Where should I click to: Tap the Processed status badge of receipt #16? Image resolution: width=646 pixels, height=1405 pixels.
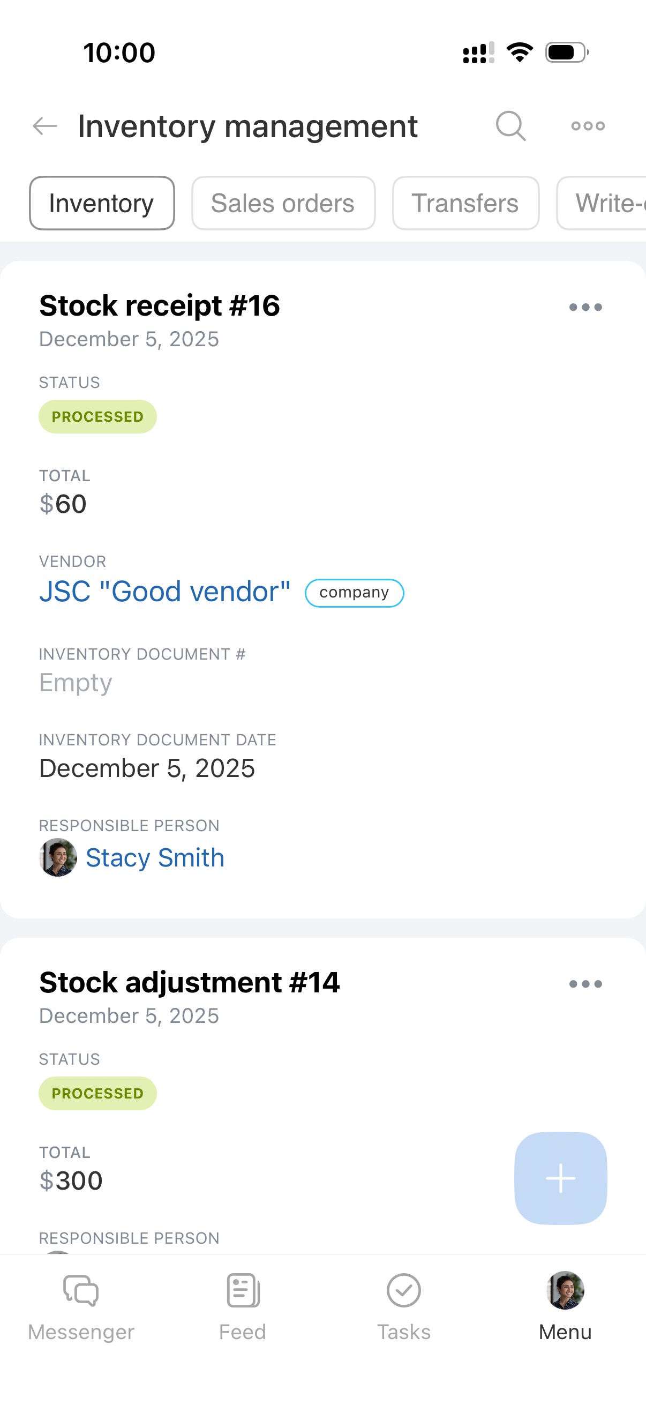(97, 417)
